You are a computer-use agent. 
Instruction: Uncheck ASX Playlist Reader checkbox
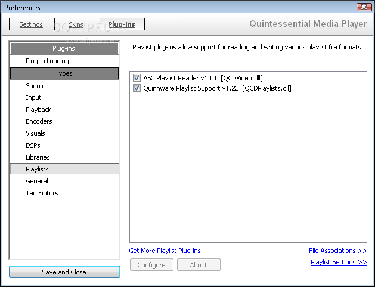pyautogui.click(x=137, y=78)
